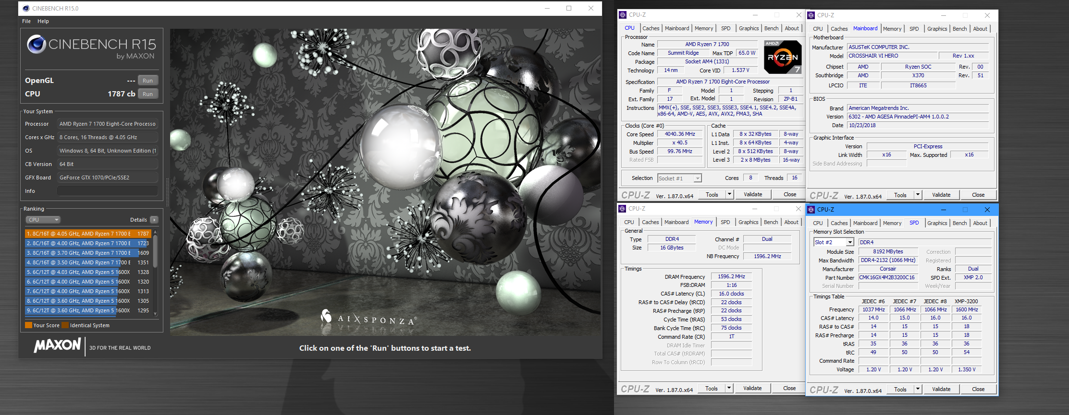The width and height of the screenshot is (1069, 415).
Task: Click Validate in CPU-Z Mainboard window
Action: point(941,195)
